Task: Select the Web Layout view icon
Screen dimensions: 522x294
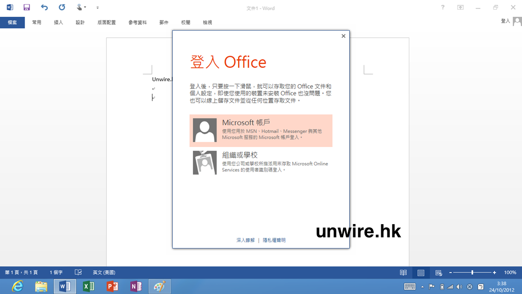Action: [438, 273]
